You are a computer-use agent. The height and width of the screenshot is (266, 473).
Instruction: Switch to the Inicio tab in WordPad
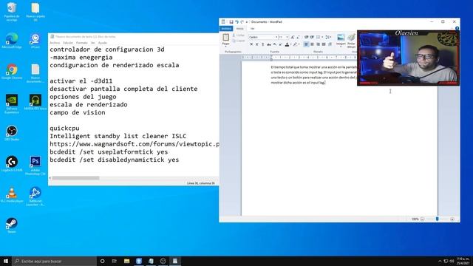tap(239, 29)
